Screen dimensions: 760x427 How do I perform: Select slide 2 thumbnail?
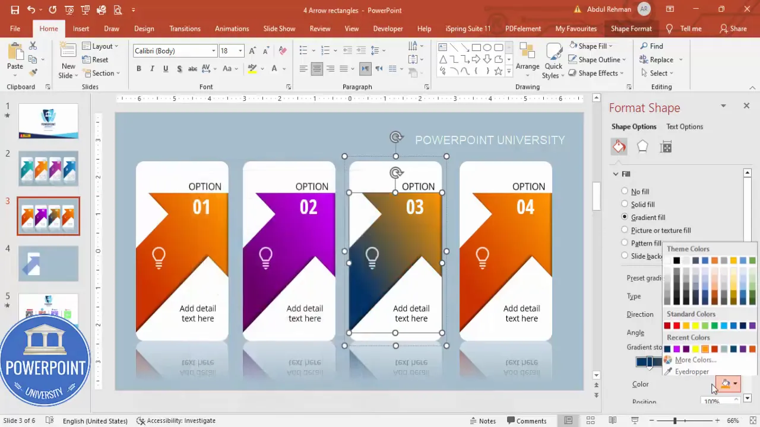pos(48,168)
